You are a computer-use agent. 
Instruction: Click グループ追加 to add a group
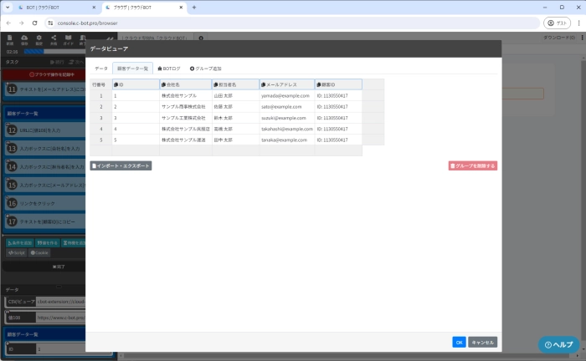coord(205,68)
